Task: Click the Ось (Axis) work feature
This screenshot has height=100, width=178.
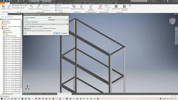Action: tap(107, 6)
